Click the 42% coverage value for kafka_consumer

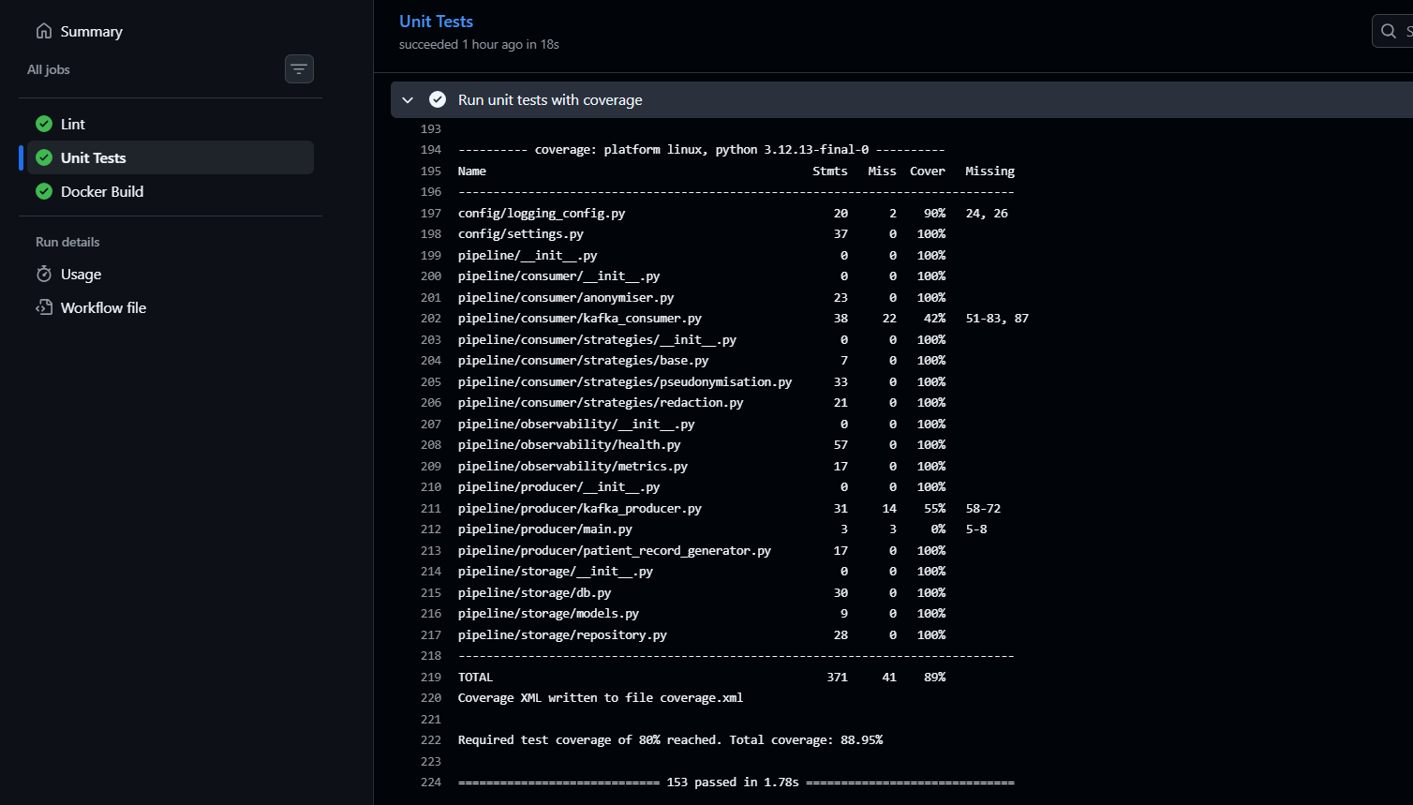[934, 319]
